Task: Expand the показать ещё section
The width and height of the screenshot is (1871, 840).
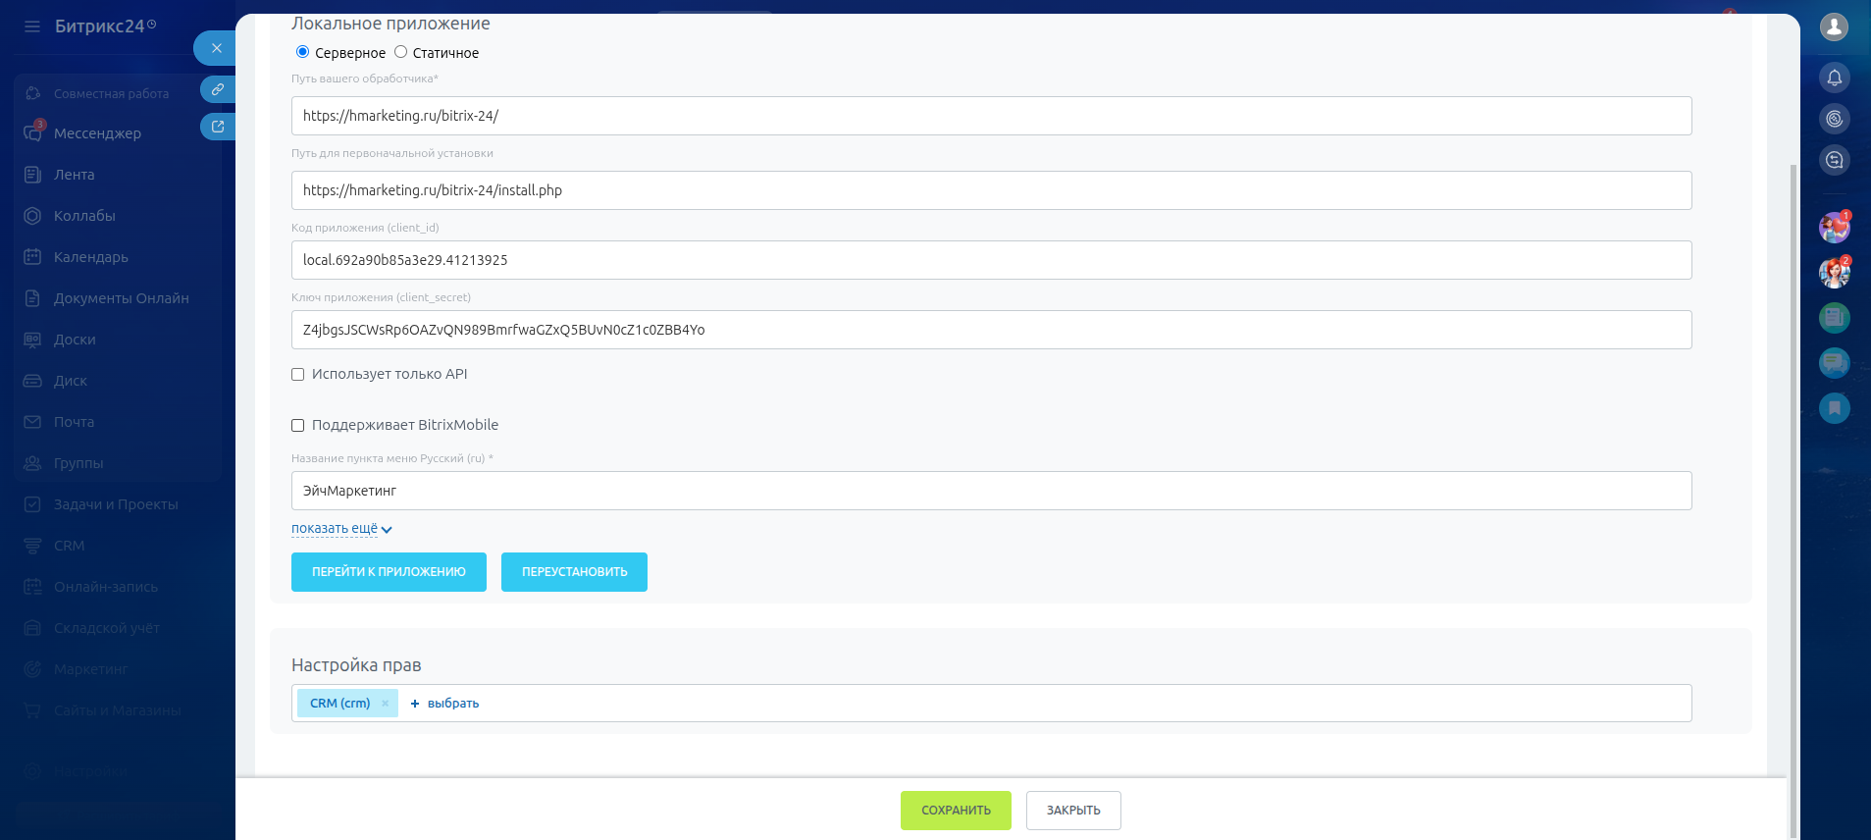Action: 340,529
